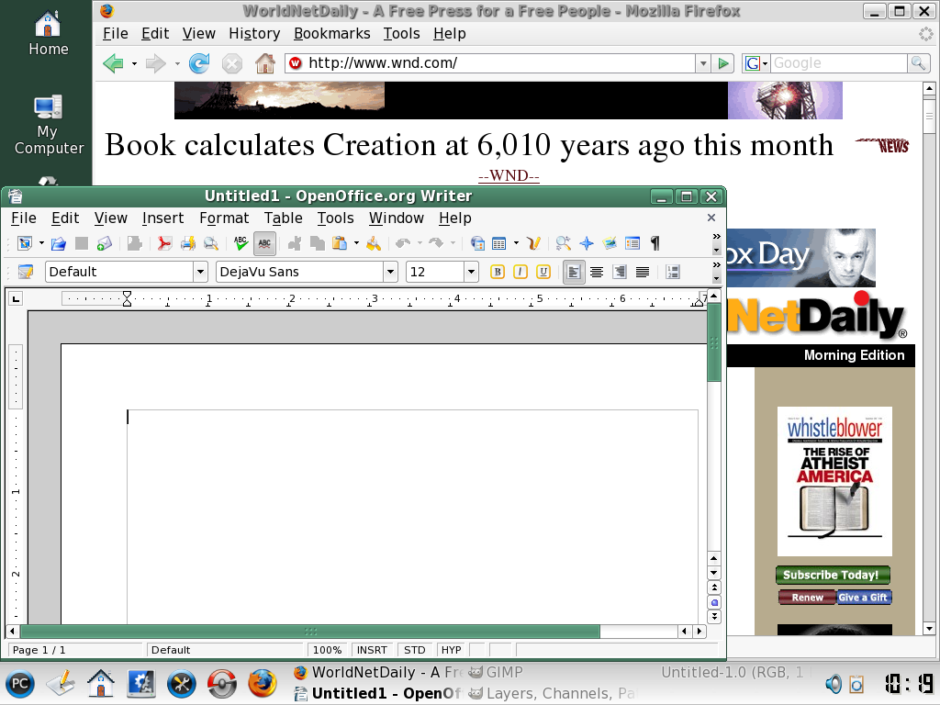This screenshot has width=940, height=705.
Task: Expand the font size 12 dropdown
Action: (x=471, y=272)
